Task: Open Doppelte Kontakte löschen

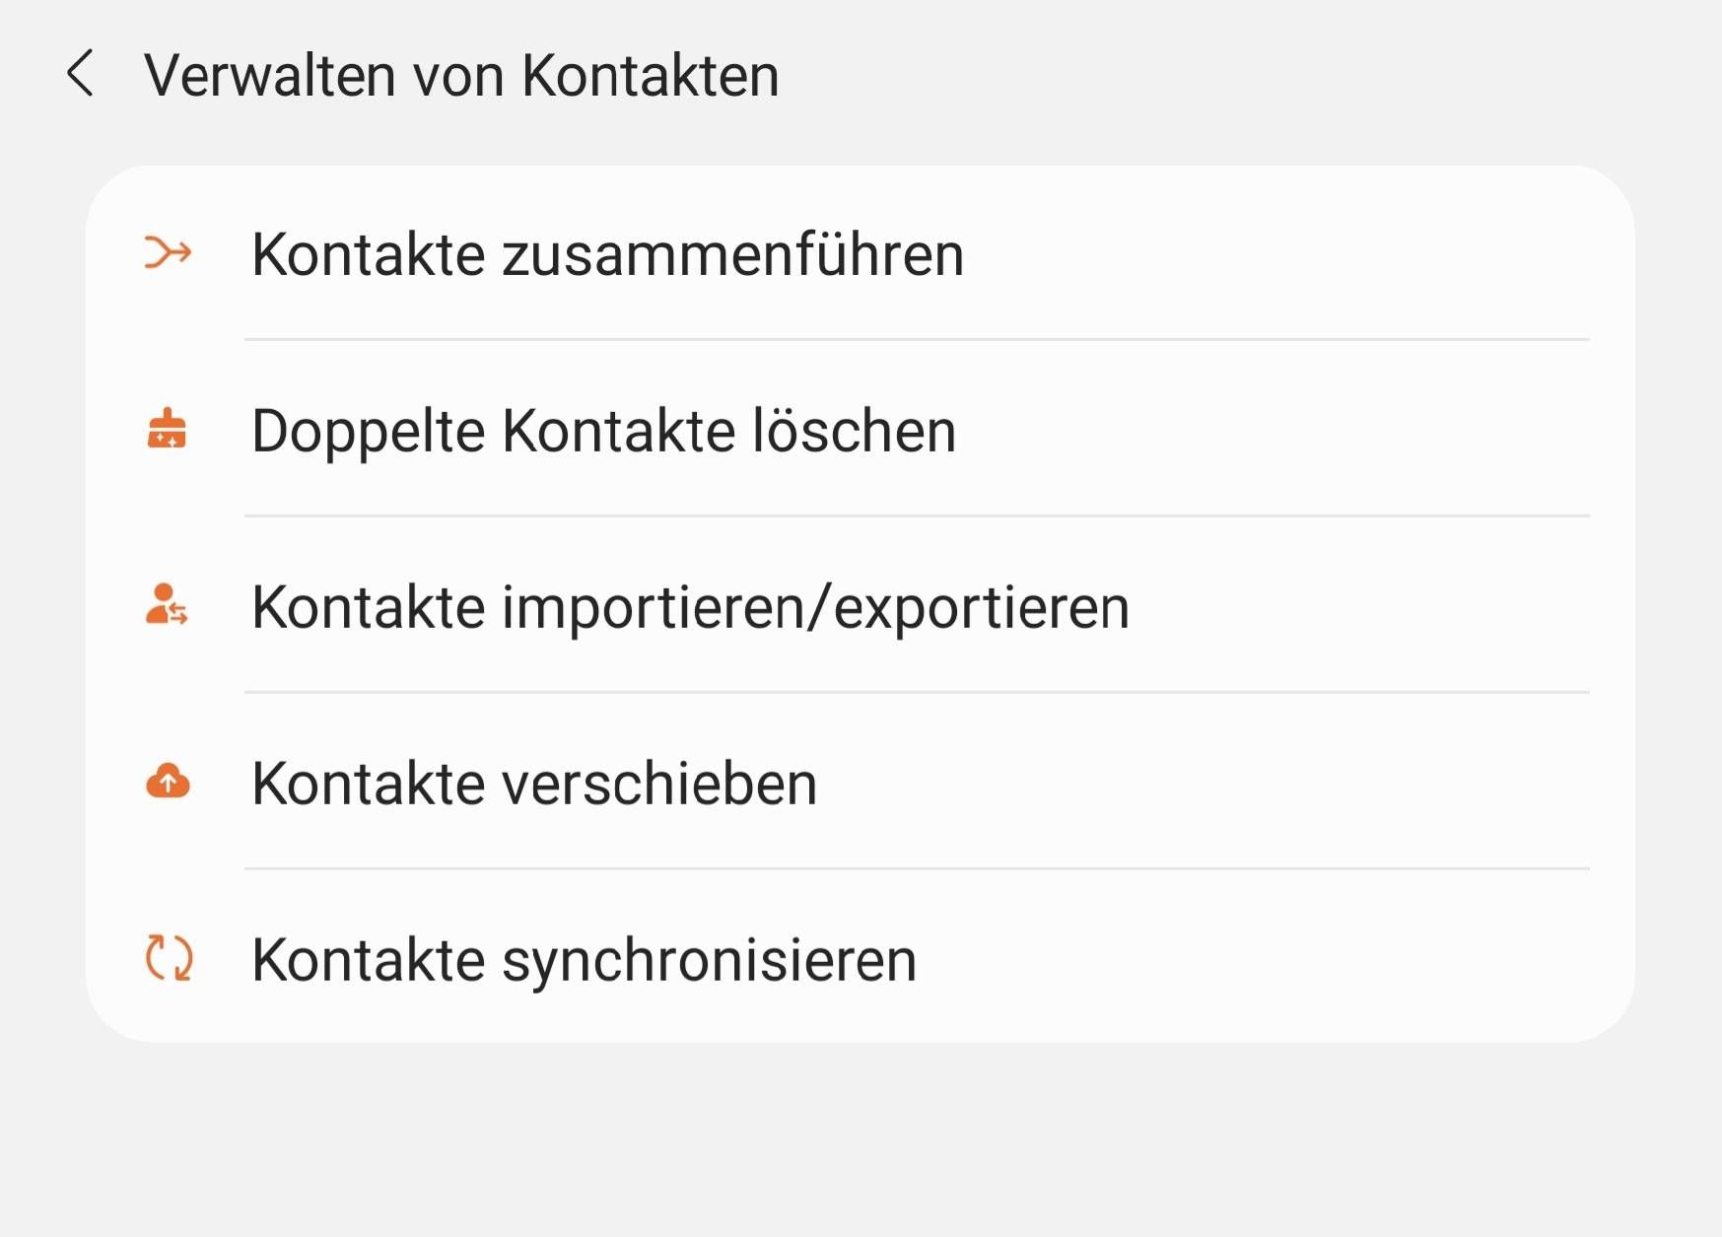Action: point(603,431)
